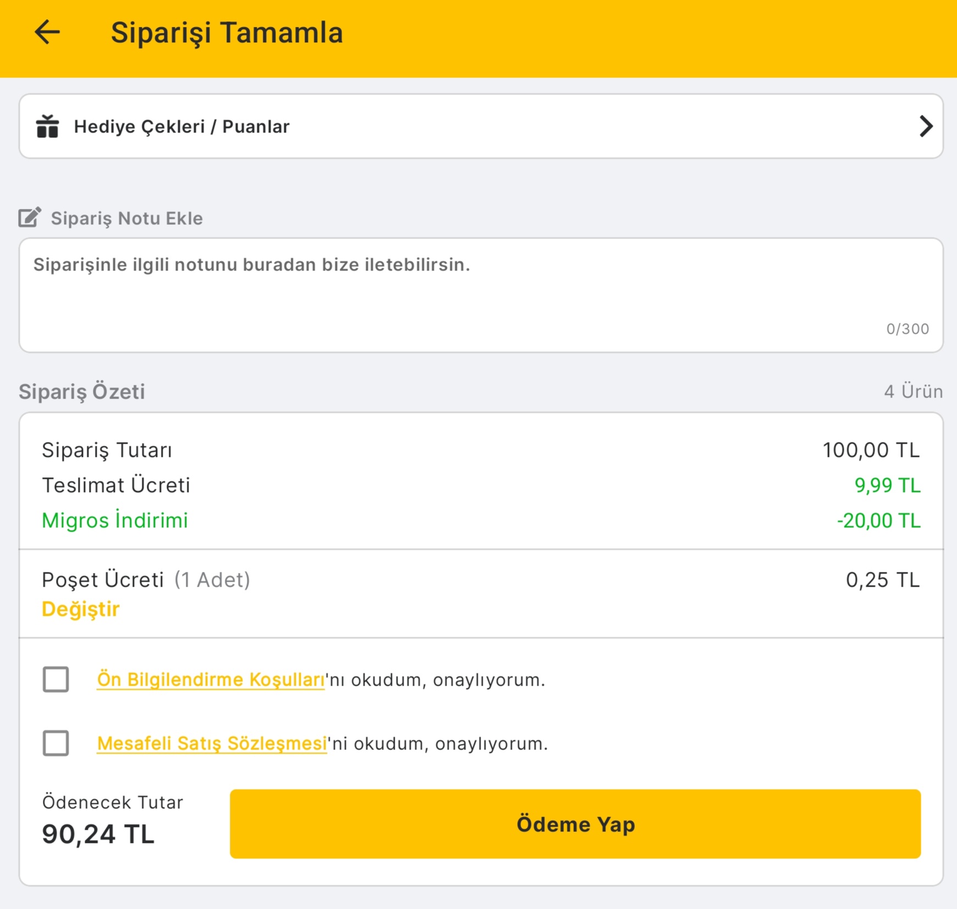This screenshot has height=909, width=957.
Task: Open the Ön Bilgilendirme Koşulları link
Action: click(x=211, y=680)
